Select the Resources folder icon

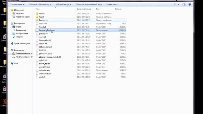click(37, 20)
